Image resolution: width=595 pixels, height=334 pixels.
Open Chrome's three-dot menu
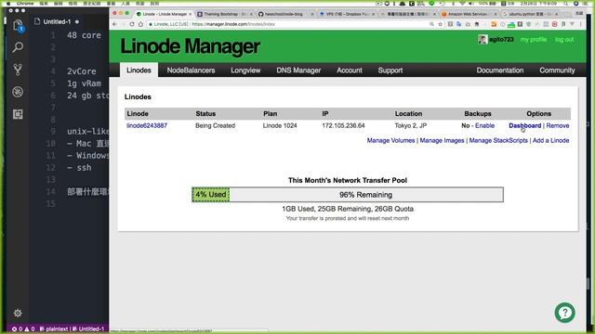(580, 24)
